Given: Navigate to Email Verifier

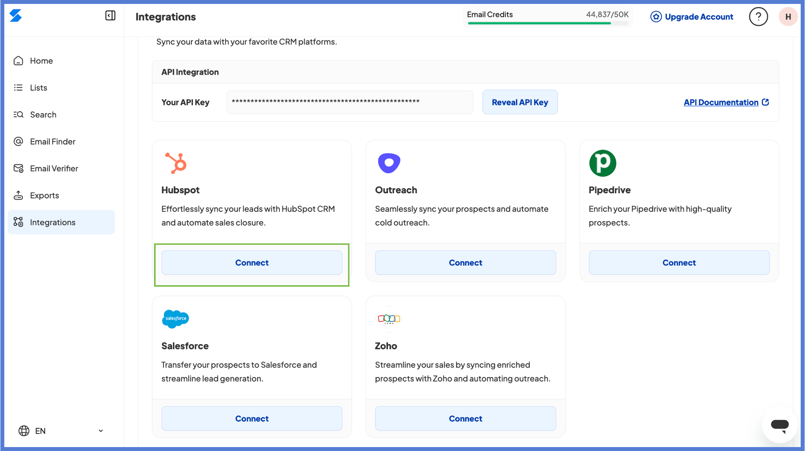Looking at the screenshot, I should tap(61, 168).
